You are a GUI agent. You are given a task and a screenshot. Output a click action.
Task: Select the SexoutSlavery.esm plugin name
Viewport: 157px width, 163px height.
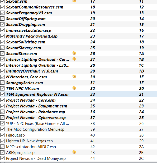coord(23,48)
